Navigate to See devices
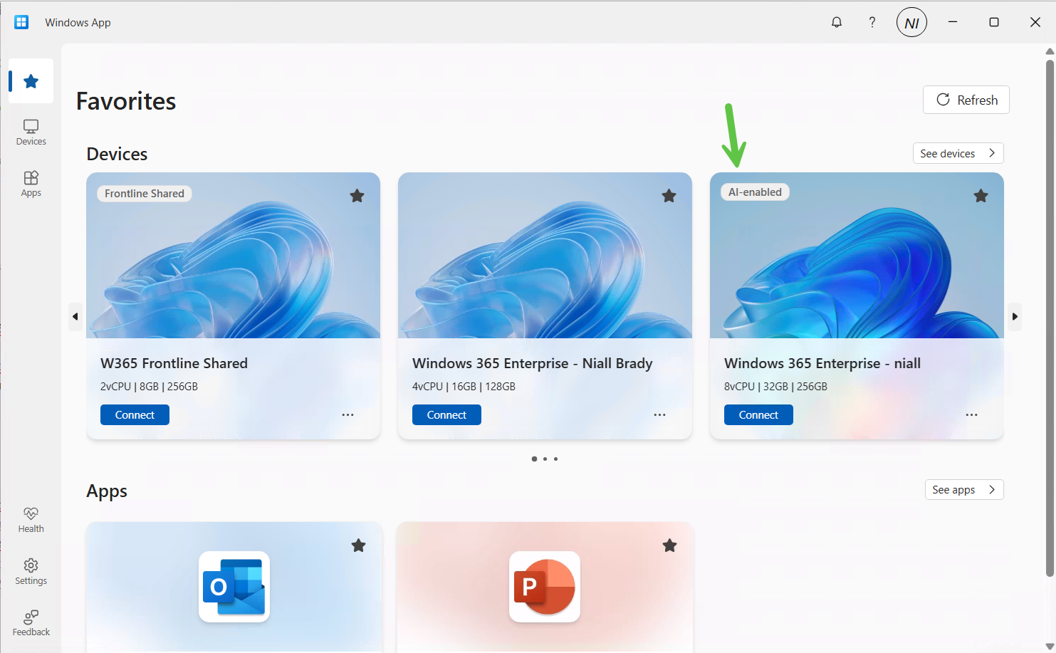 click(958, 153)
